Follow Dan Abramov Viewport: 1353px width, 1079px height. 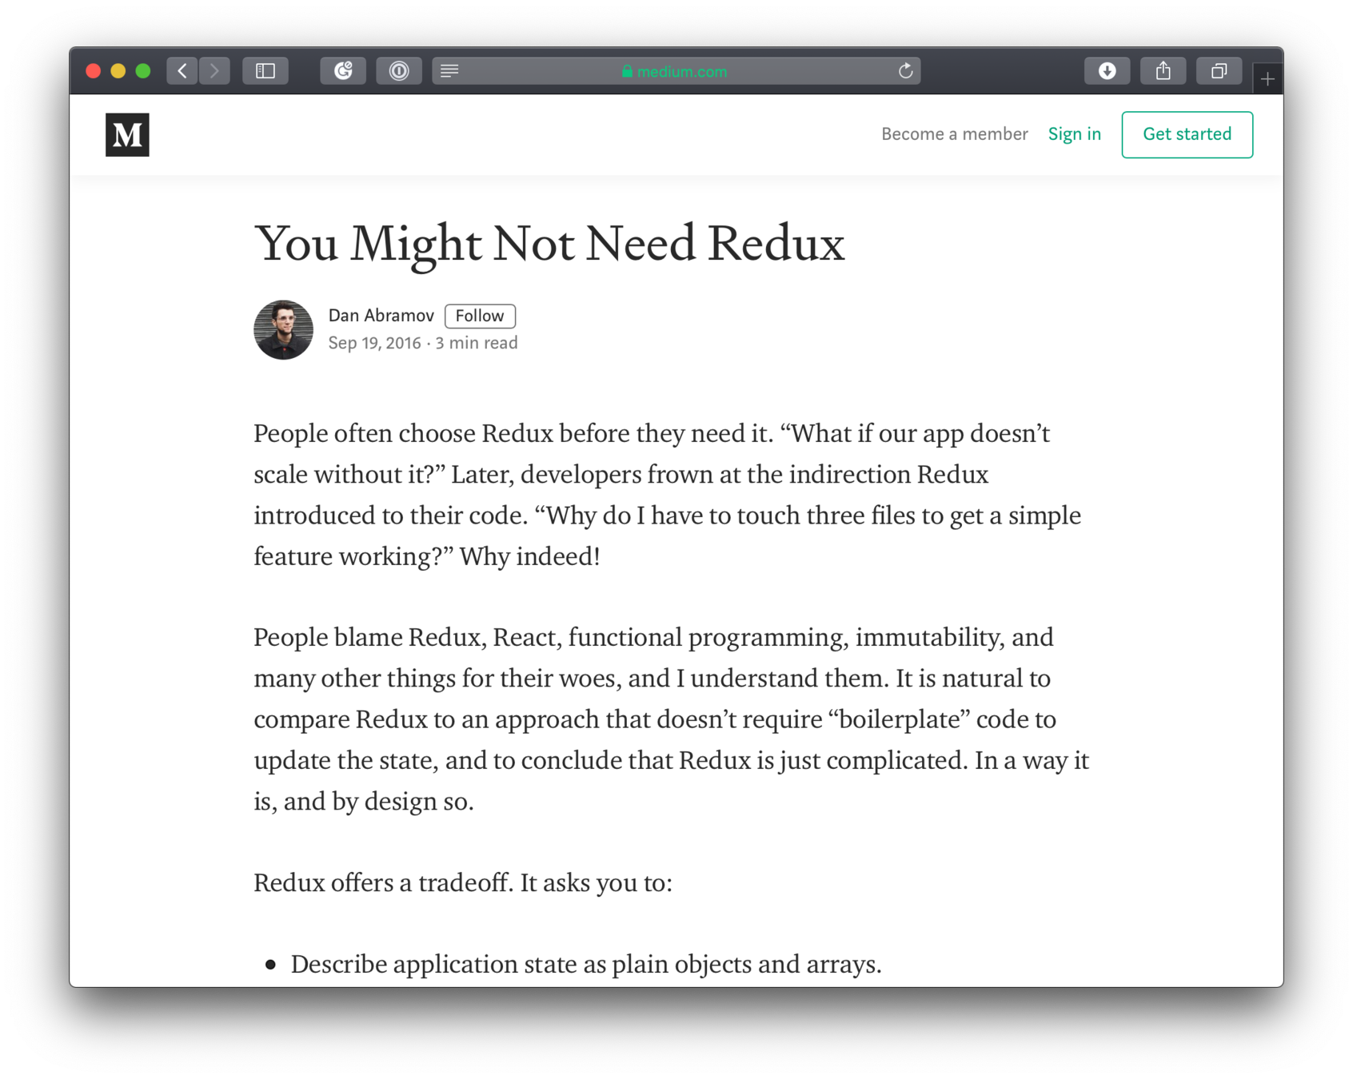click(x=480, y=316)
